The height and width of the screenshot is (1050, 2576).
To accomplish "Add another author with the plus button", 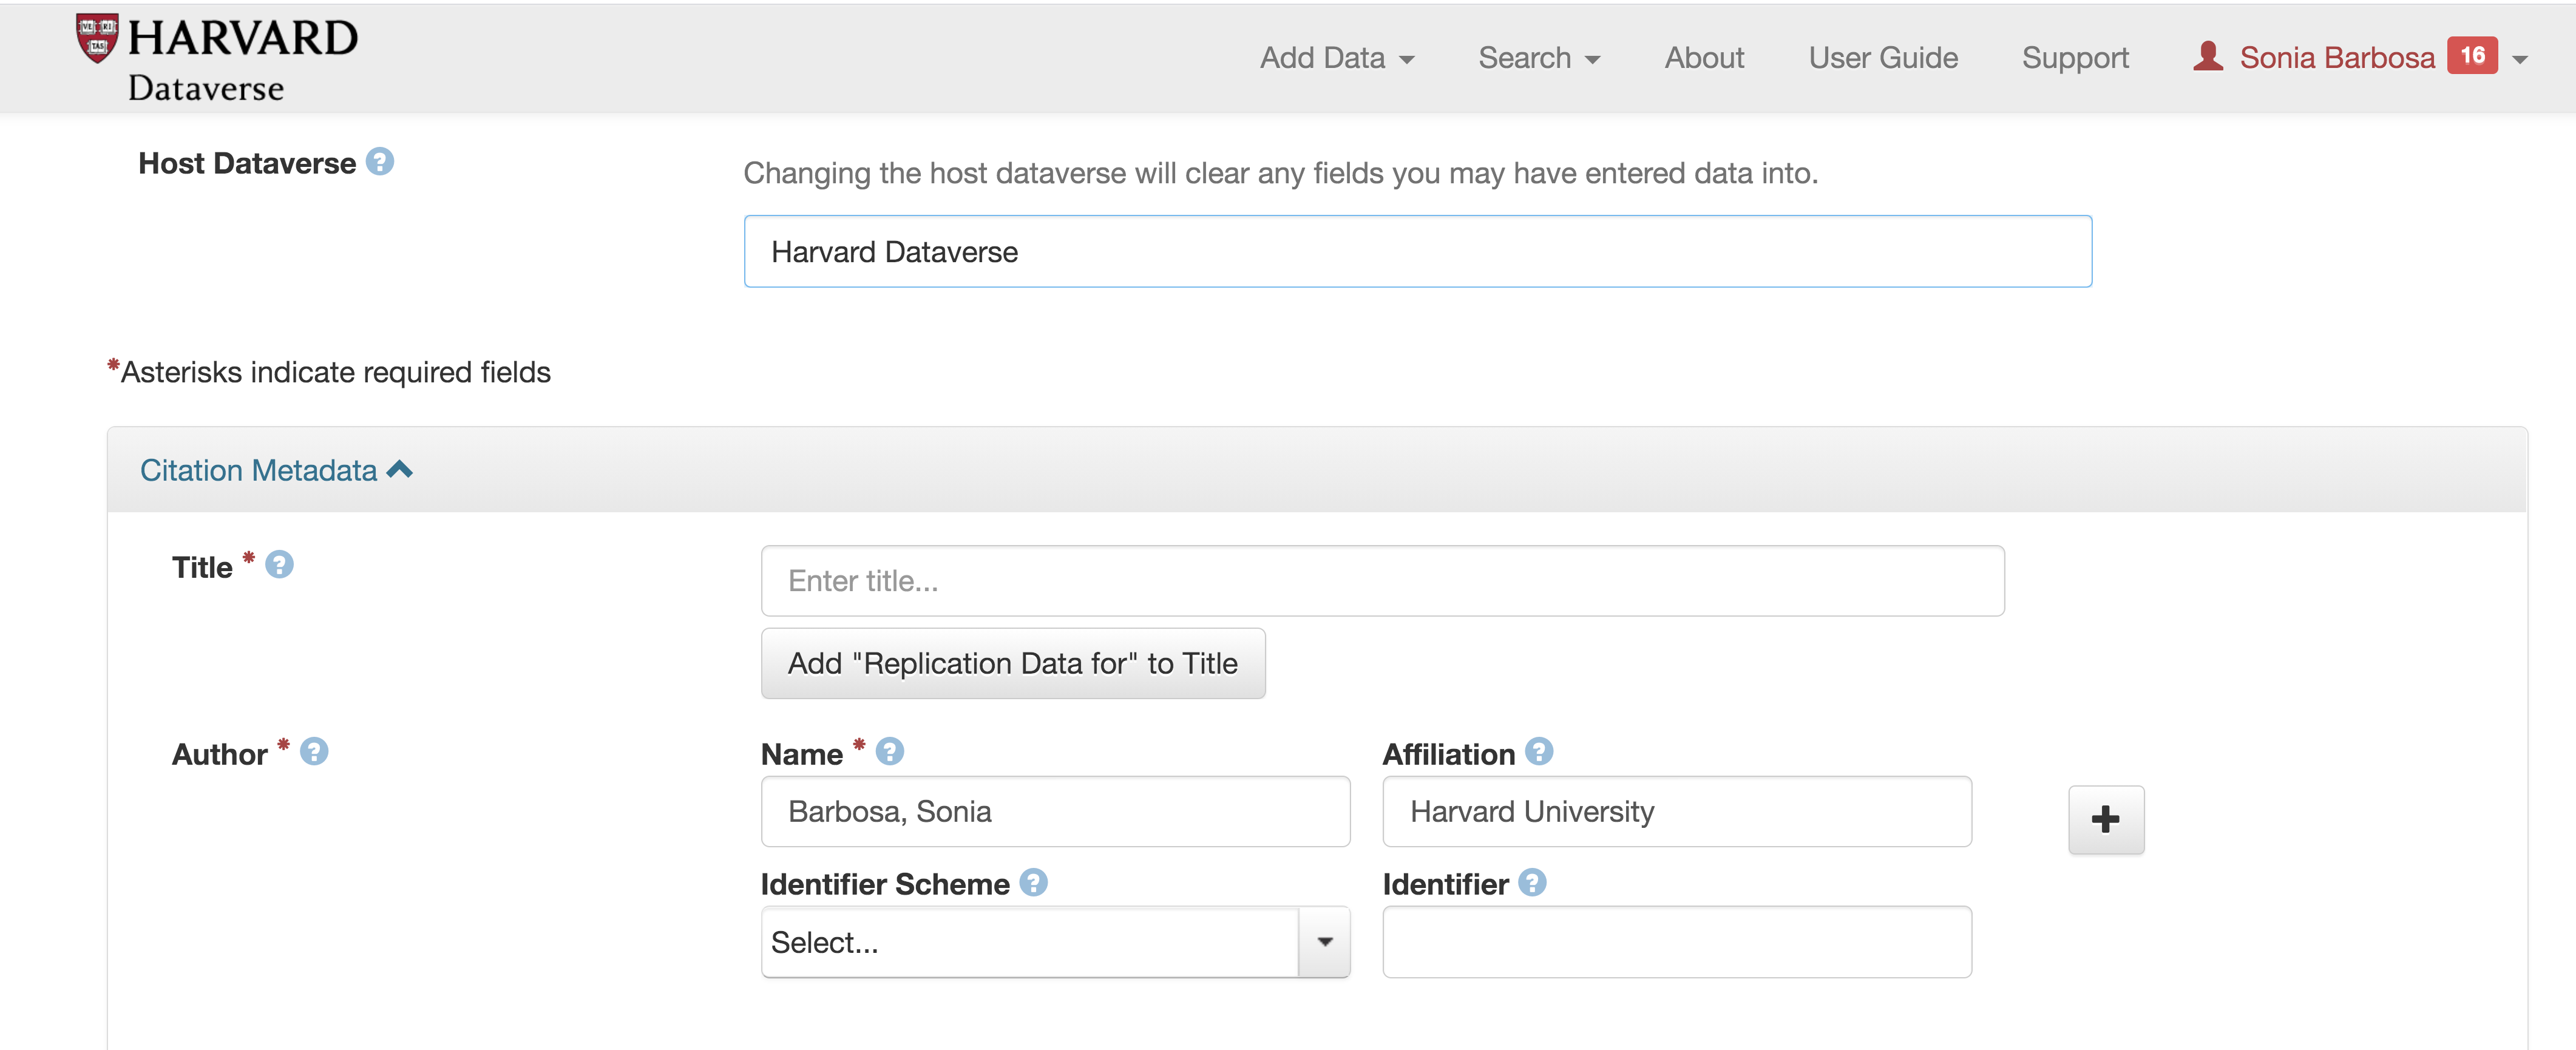I will pyautogui.click(x=2106, y=820).
